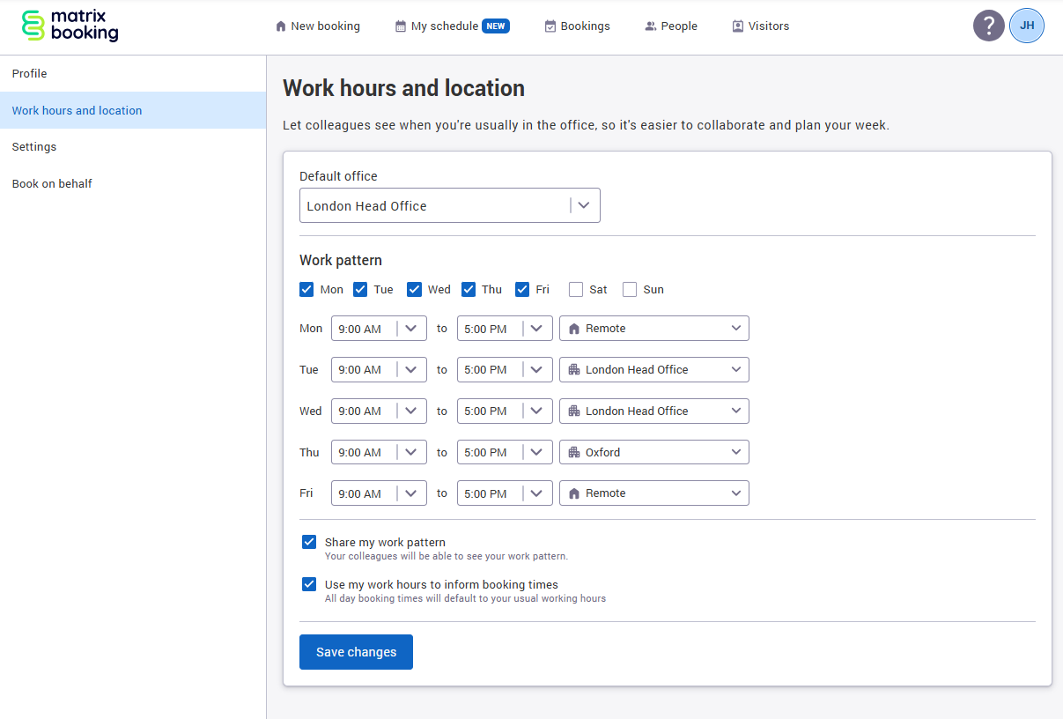Uncheck the Tue work day checkbox
1063x719 pixels.
pyautogui.click(x=360, y=289)
